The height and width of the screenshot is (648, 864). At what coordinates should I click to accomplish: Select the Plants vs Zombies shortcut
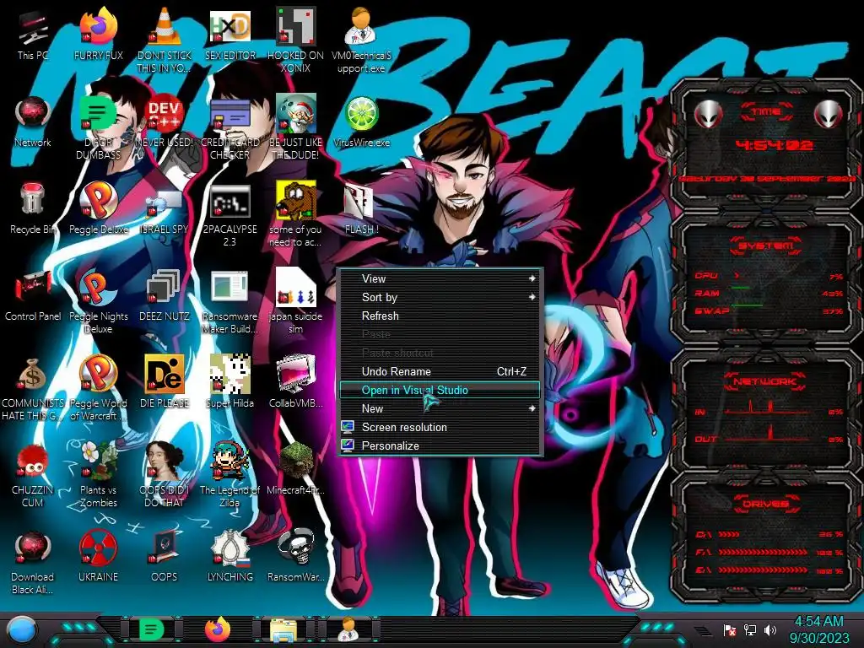(x=98, y=475)
